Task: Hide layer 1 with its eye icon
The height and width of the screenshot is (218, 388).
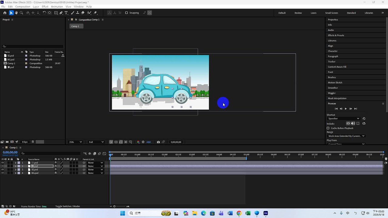Action: (2, 163)
